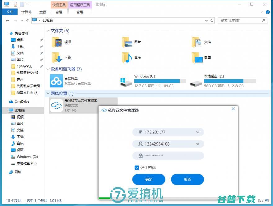Open 管理 tab under 快捷工具
The width and height of the screenshot is (273, 206).
pos(59,12)
